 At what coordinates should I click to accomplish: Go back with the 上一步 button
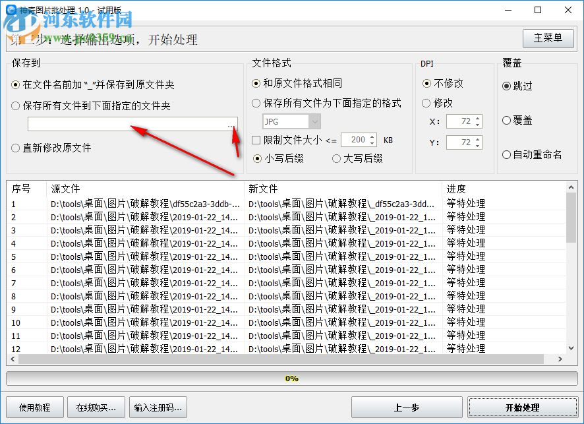(x=407, y=407)
